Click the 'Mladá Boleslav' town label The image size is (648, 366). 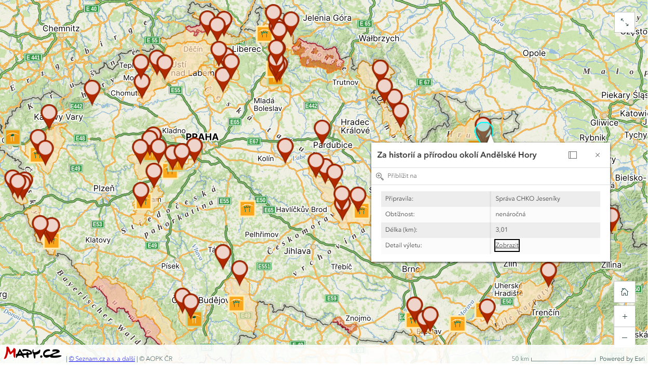(x=268, y=104)
